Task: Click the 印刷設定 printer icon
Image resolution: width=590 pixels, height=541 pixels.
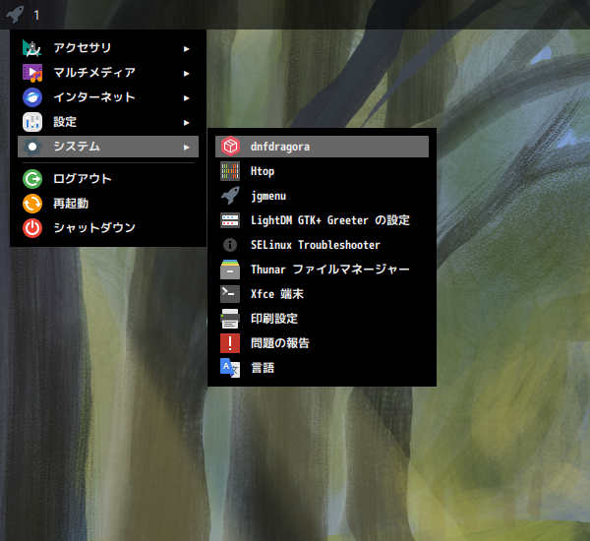Action: (230, 319)
